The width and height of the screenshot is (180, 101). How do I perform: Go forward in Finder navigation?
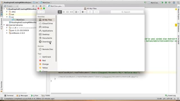(x=43, y=12)
